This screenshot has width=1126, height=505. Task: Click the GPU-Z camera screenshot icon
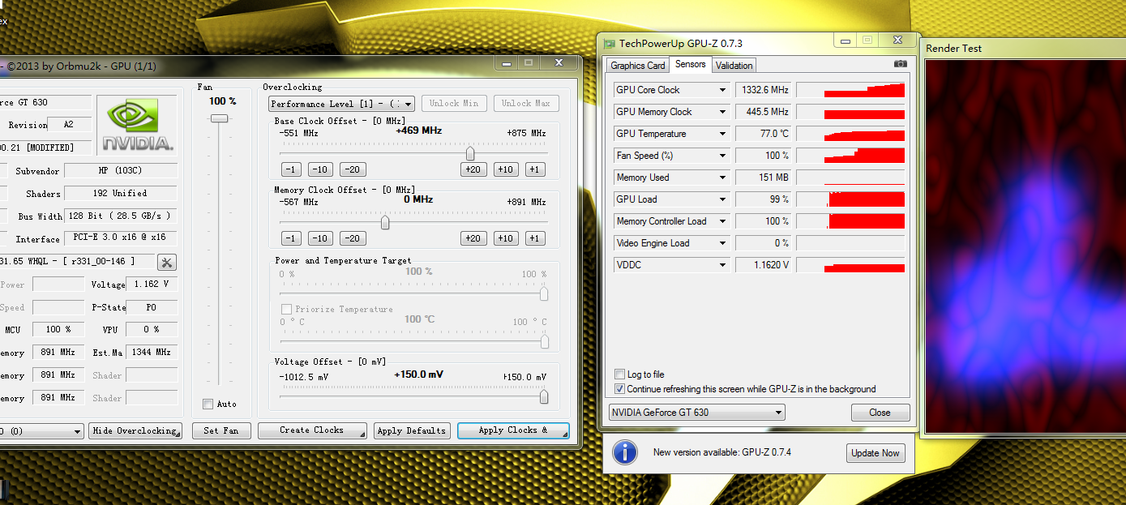(901, 64)
